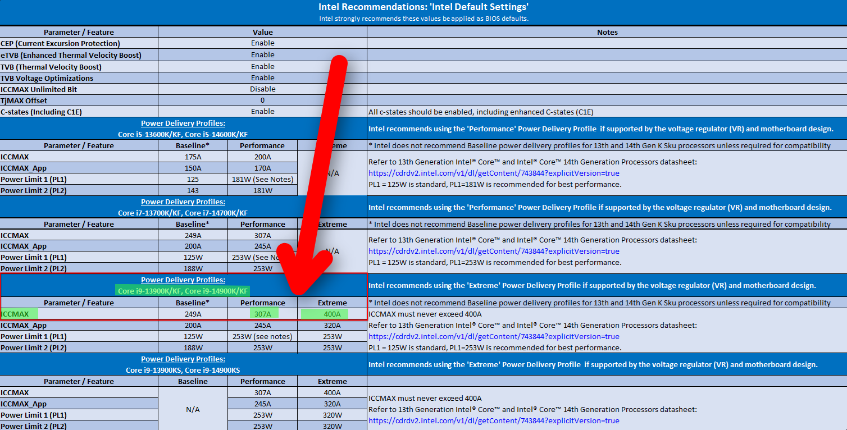Click the '175A' ICCMAX baseline cell
Screen dimensions: 847x430
point(193,157)
